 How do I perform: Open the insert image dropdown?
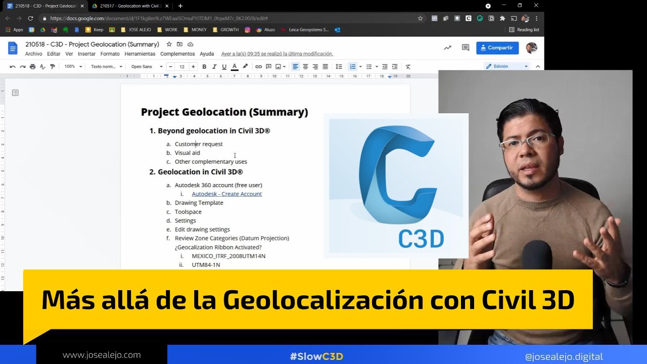[x=281, y=67]
